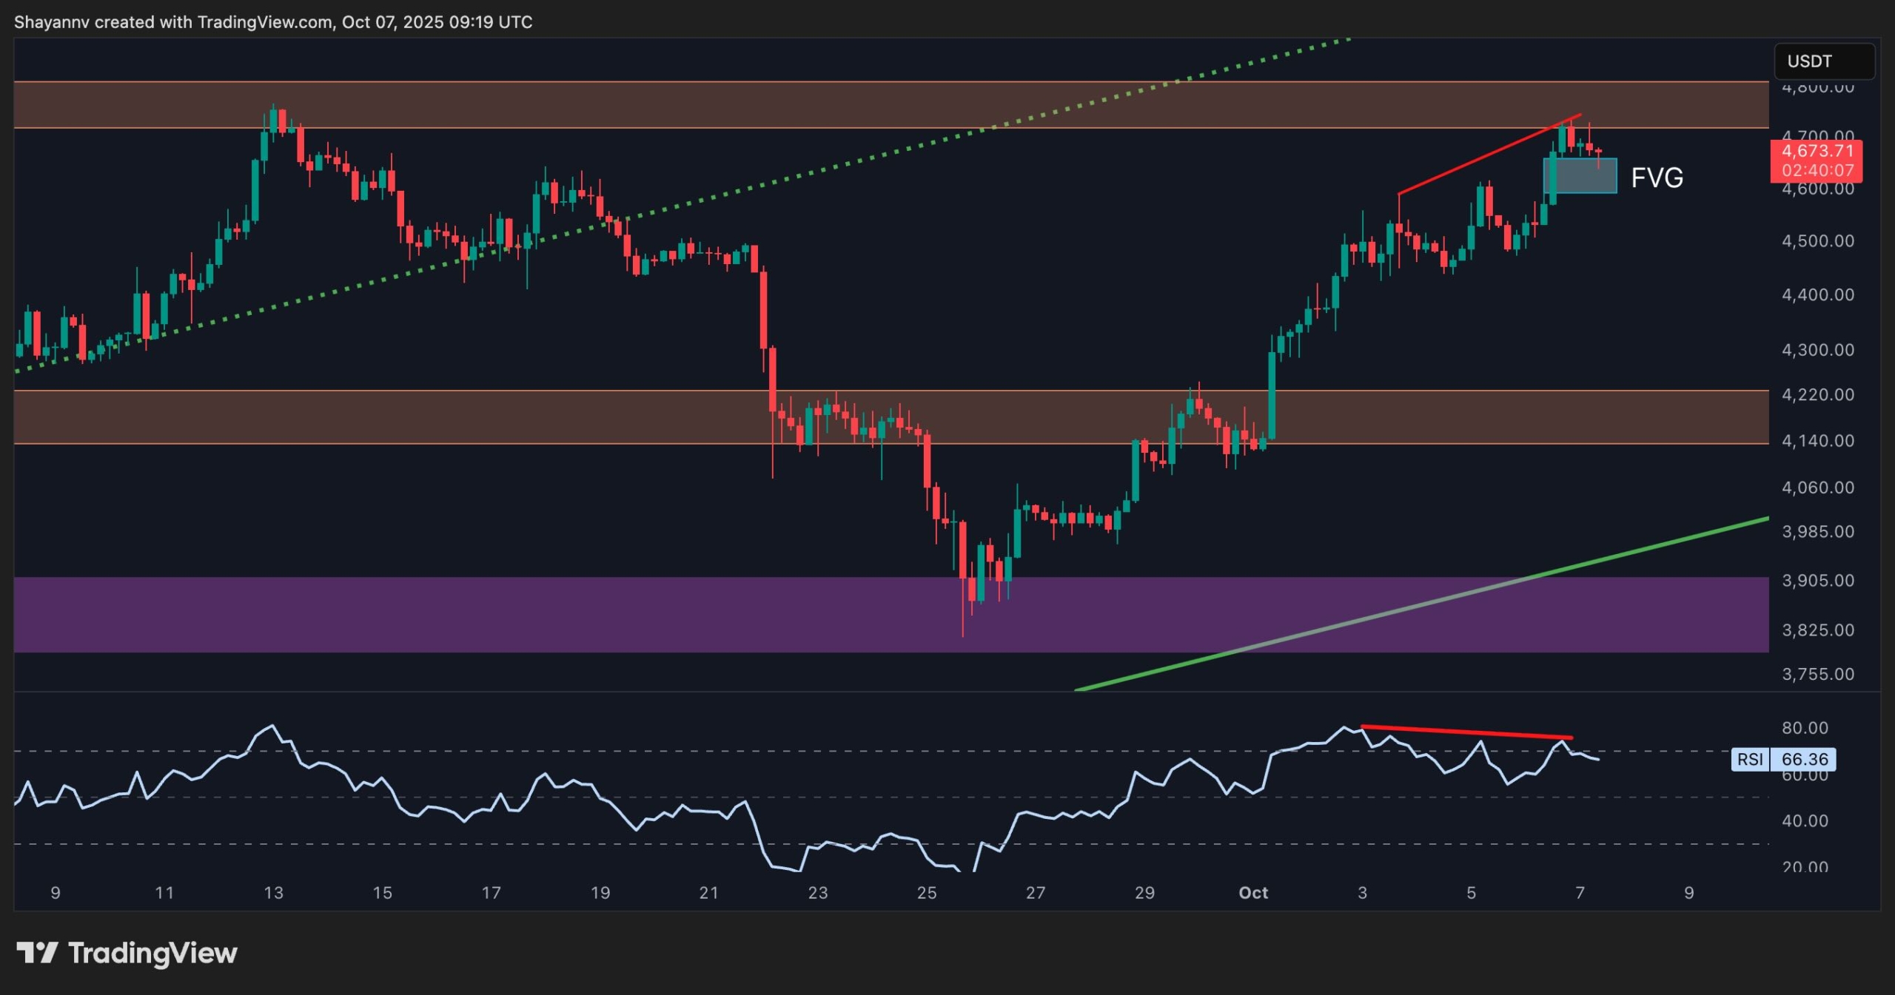This screenshot has width=1895, height=995.
Task: Click the RSI indicator label
Action: pos(1750,759)
